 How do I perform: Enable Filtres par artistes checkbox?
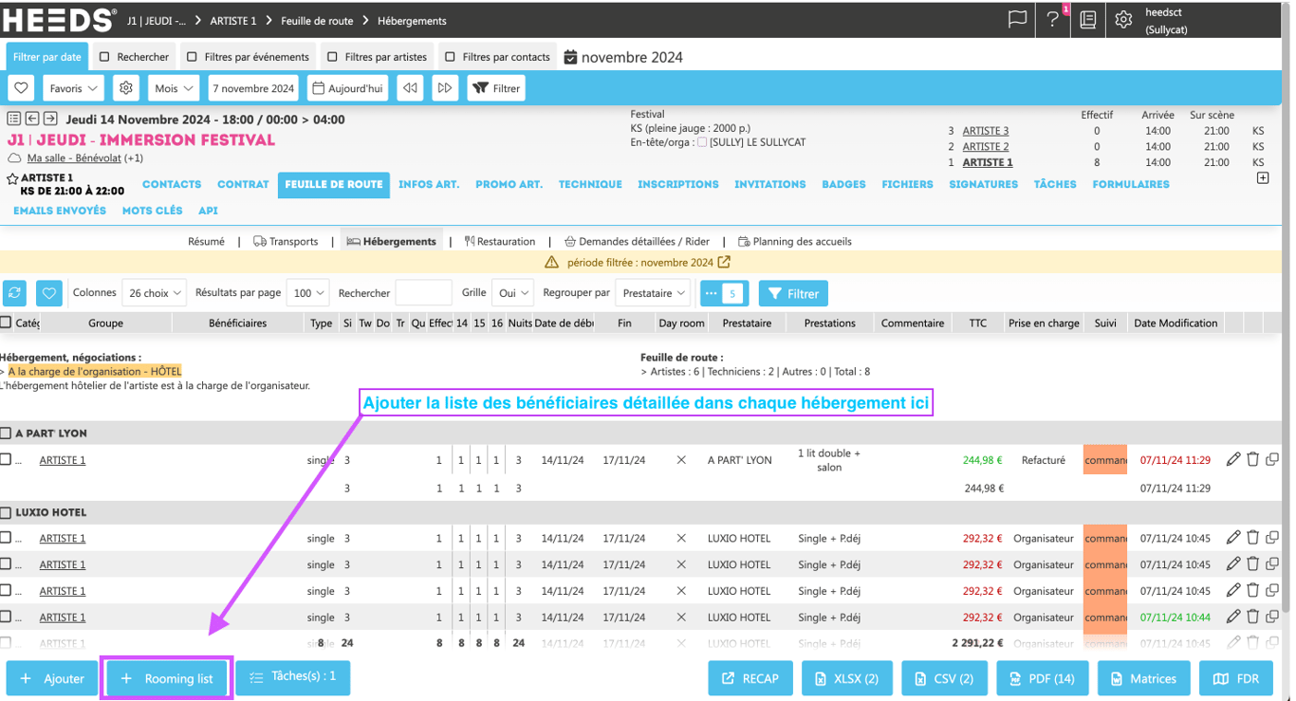point(332,57)
